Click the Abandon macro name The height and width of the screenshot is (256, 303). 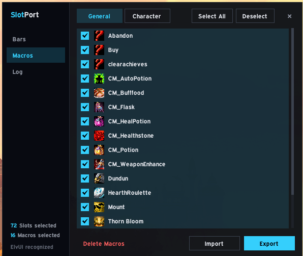coord(120,36)
